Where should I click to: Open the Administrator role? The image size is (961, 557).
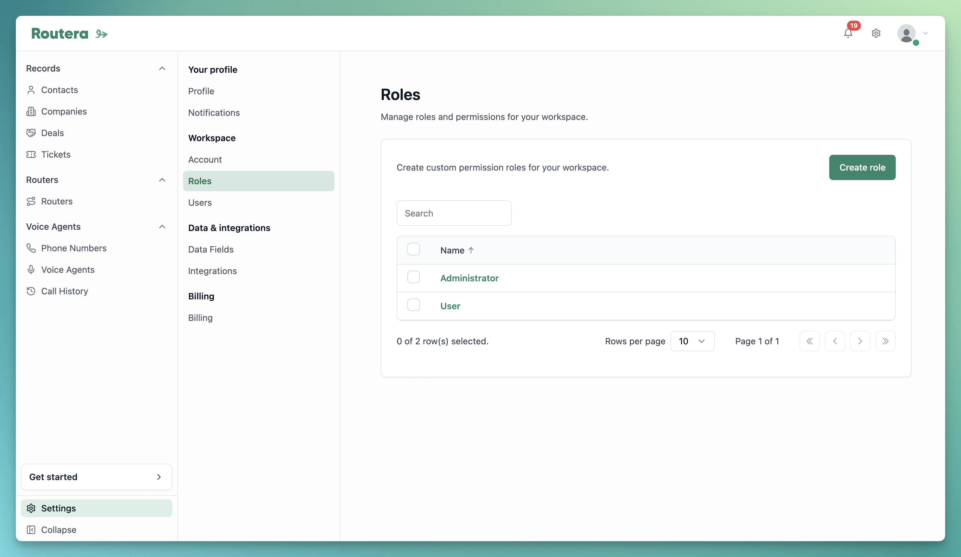click(x=469, y=278)
